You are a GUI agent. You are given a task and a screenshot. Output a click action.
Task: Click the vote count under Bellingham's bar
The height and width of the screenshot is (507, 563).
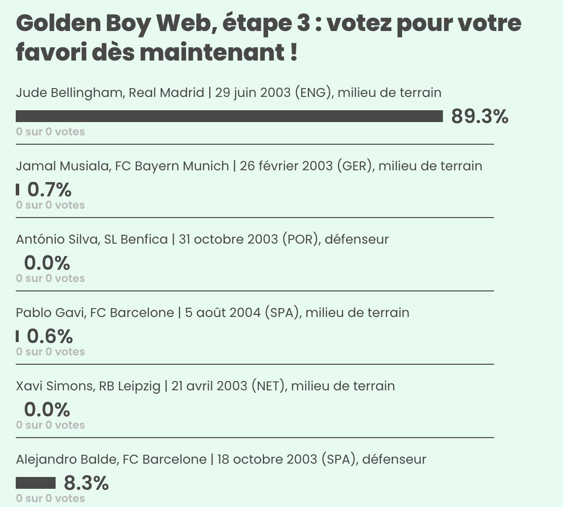[50, 131]
